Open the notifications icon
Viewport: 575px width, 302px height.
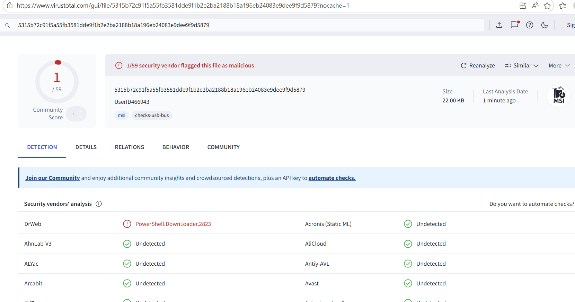[515, 25]
